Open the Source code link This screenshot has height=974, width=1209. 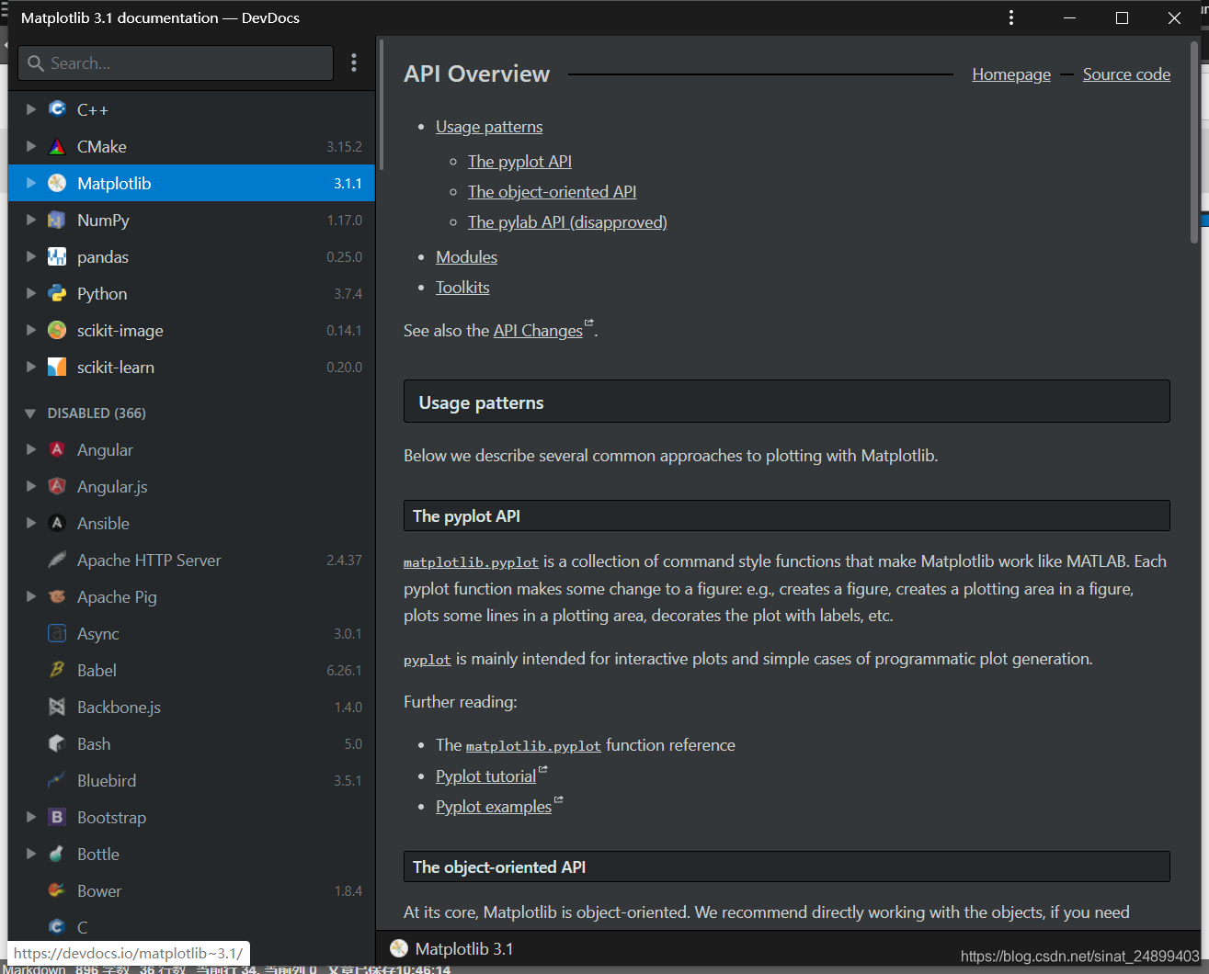tap(1126, 74)
